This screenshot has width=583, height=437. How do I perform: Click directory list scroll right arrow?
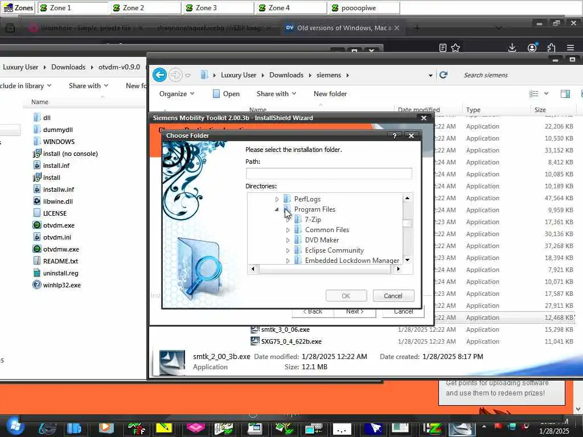tap(398, 269)
